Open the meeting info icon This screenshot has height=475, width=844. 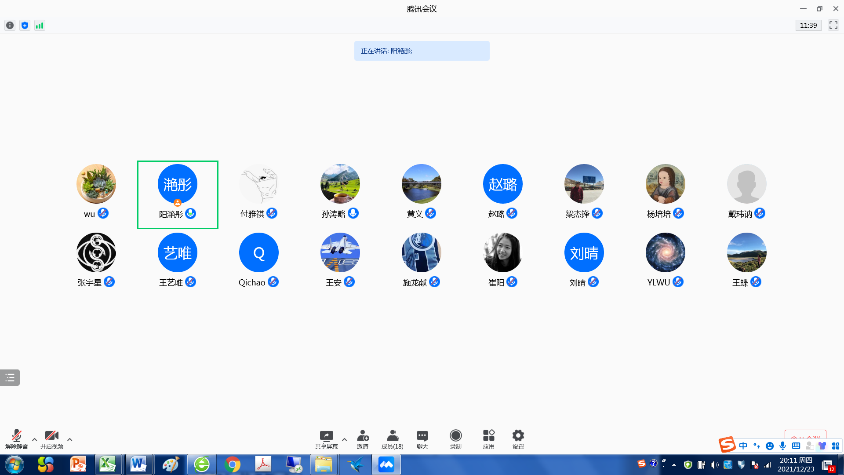10,26
